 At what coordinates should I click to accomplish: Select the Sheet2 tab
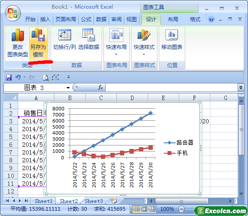click(69, 201)
